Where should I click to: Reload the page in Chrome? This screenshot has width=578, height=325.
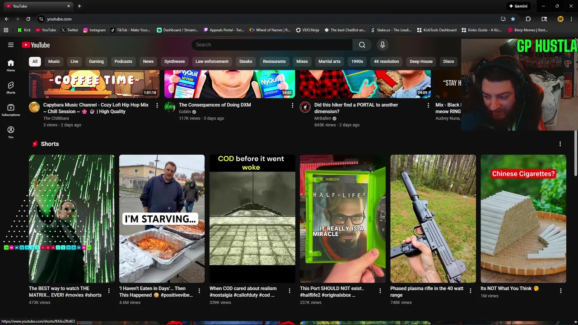click(x=28, y=19)
